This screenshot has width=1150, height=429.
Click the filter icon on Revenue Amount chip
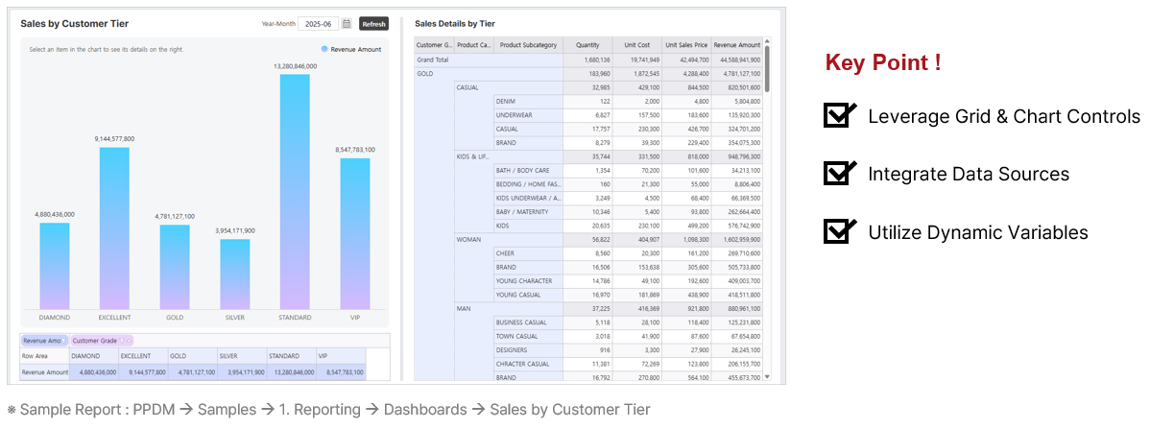pyautogui.click(x=65, y=341)
